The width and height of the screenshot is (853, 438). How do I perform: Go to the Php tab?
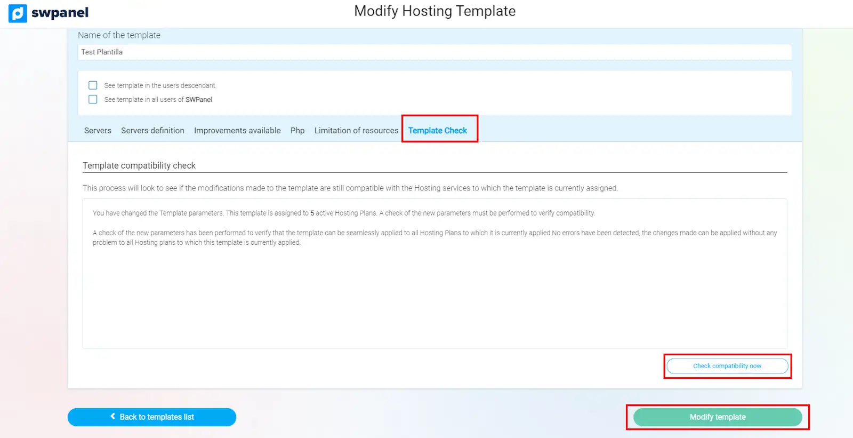297,131
